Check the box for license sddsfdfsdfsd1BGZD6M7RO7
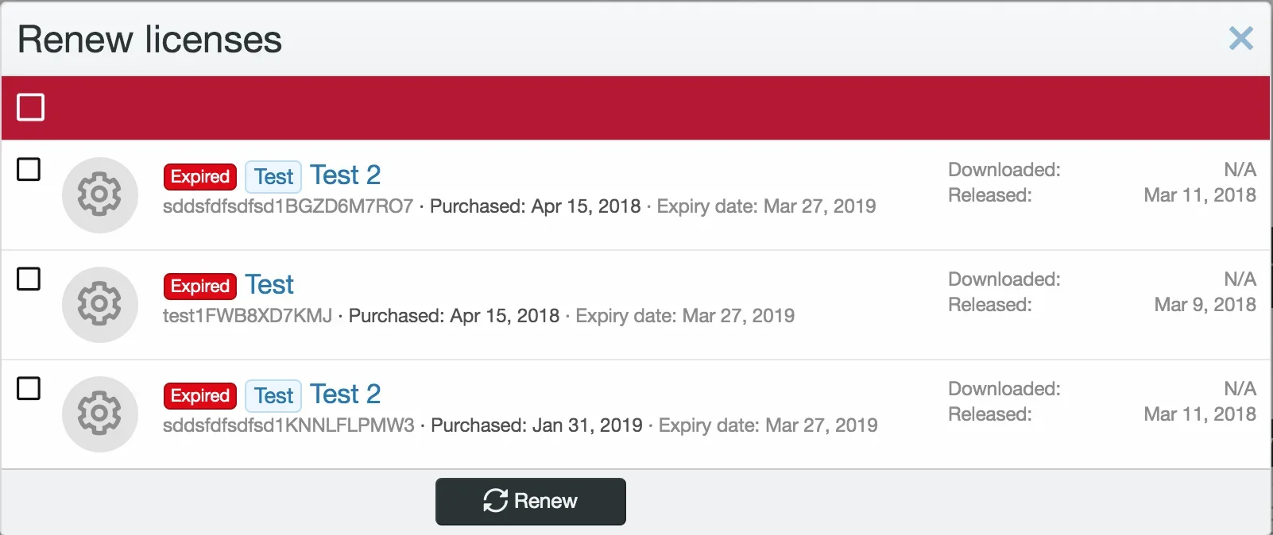 29,169
